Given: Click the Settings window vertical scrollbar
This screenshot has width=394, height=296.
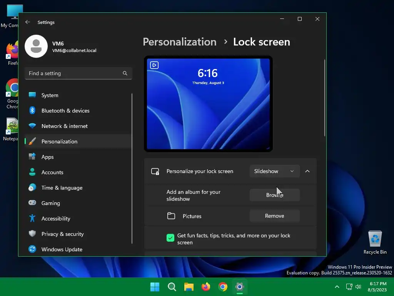Looking at the screenshot, I should click(324, 98).
